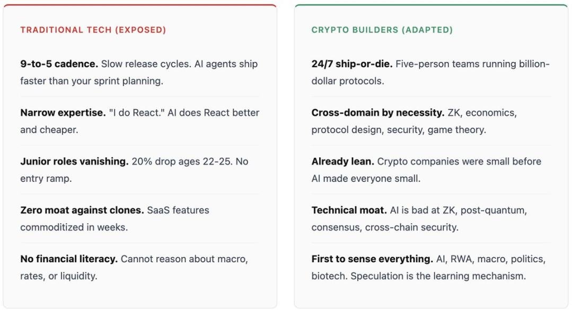Click the 'Narrow expertise.' bold label

point(63,113)
